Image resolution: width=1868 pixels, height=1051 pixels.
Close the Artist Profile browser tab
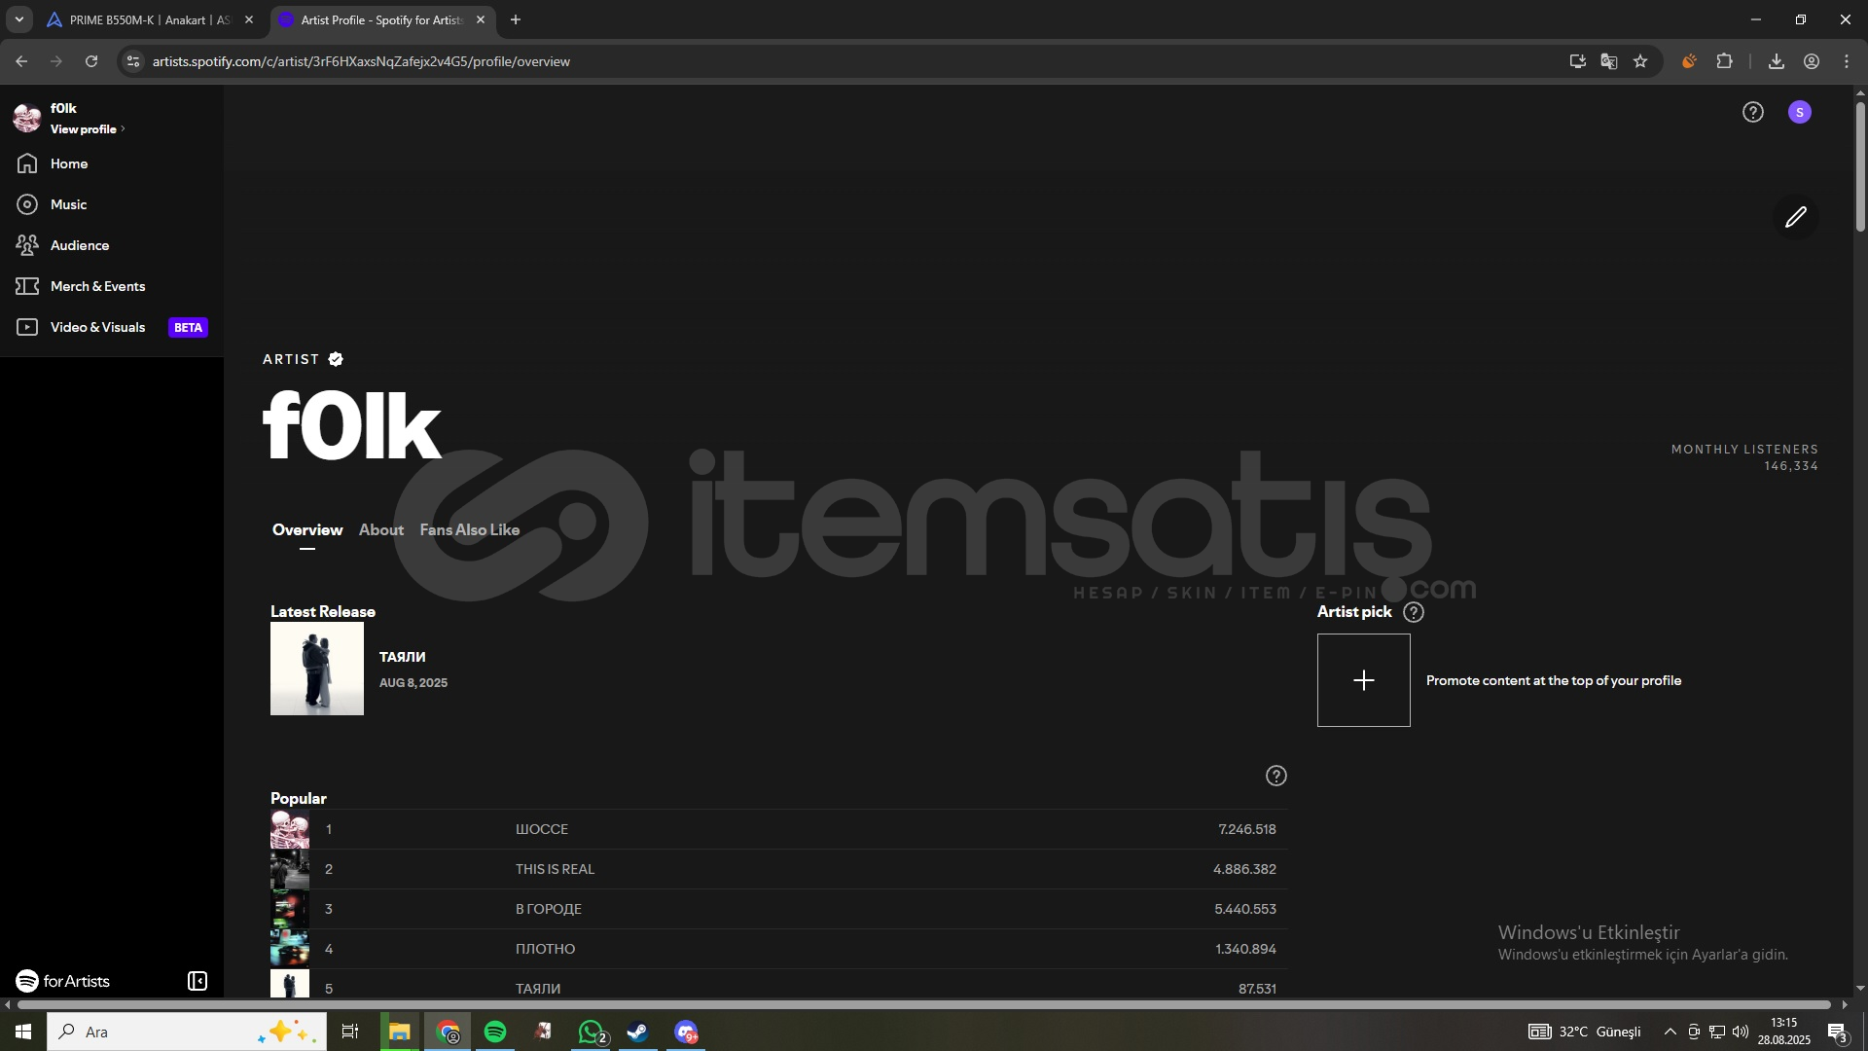click(x=481, y=19)
